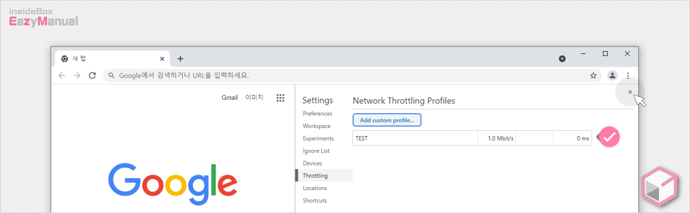690x213 pixels.
Task: Click the 1.0 Mbit/s cell
Action: point(497,138)
